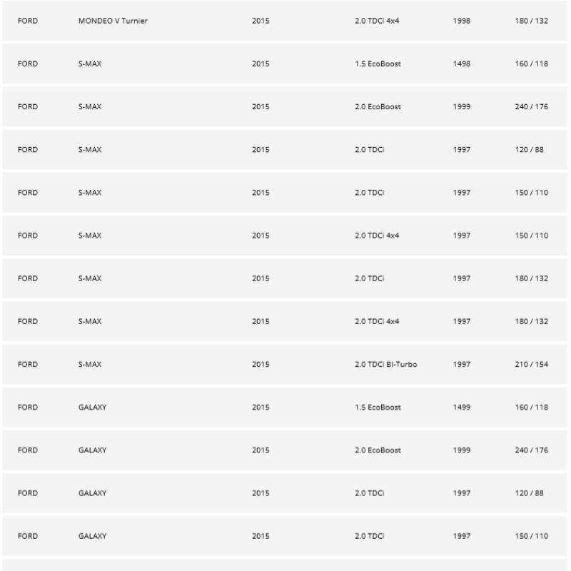Select the 1998 displacement value
571x571 pixels.
[461, 21]
